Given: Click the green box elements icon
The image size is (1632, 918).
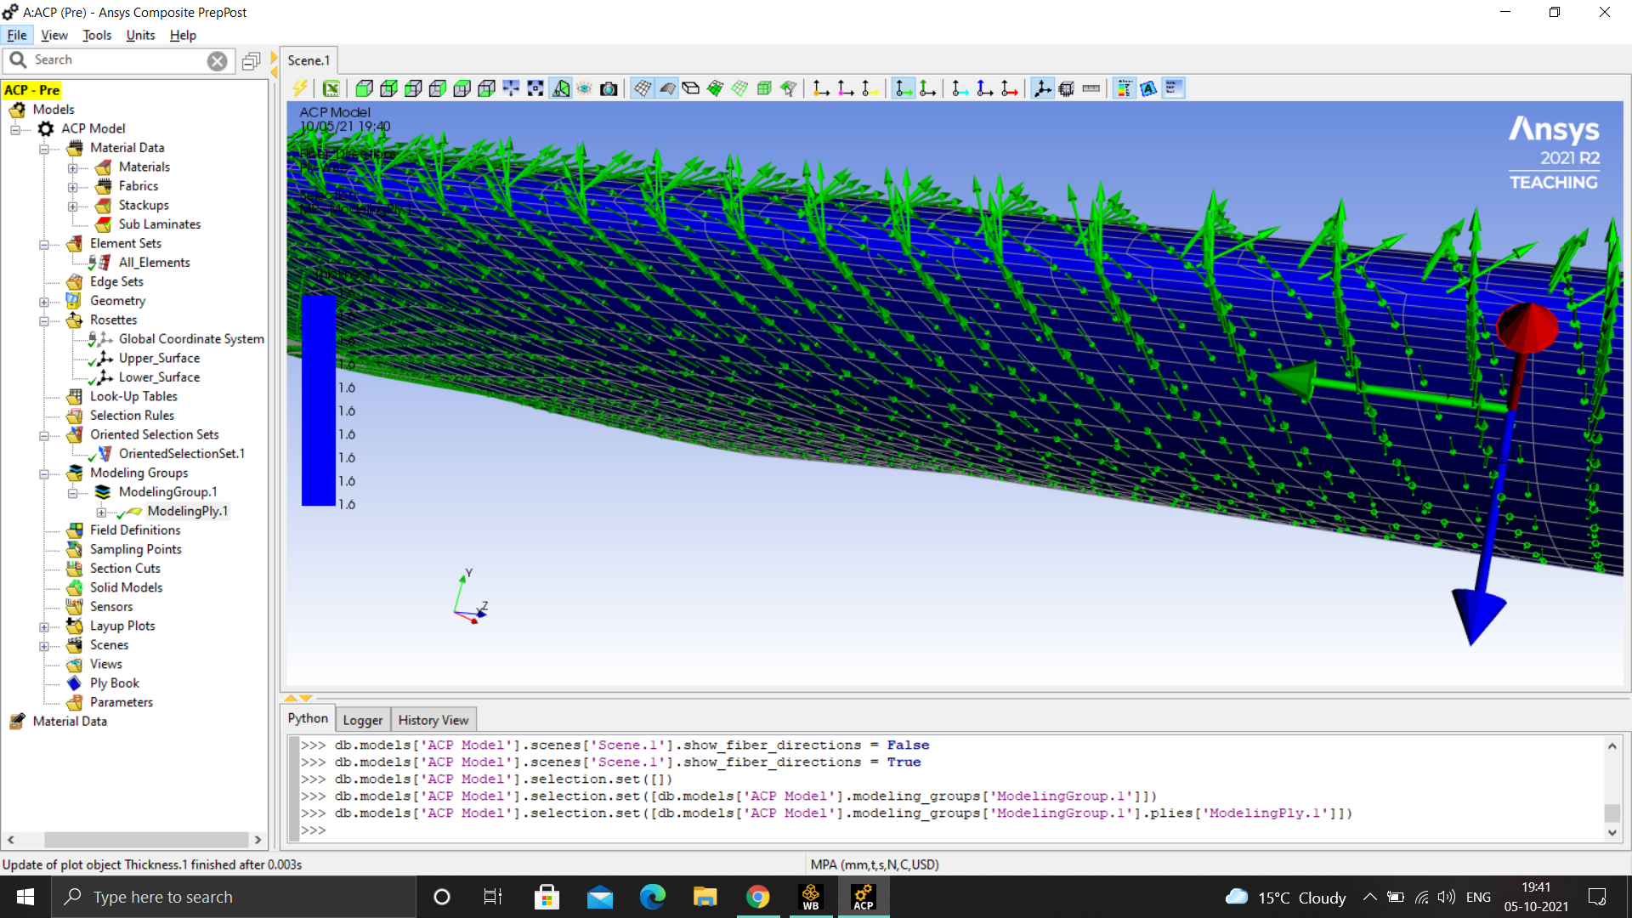Looking at the screenshot, I should 764,88.
